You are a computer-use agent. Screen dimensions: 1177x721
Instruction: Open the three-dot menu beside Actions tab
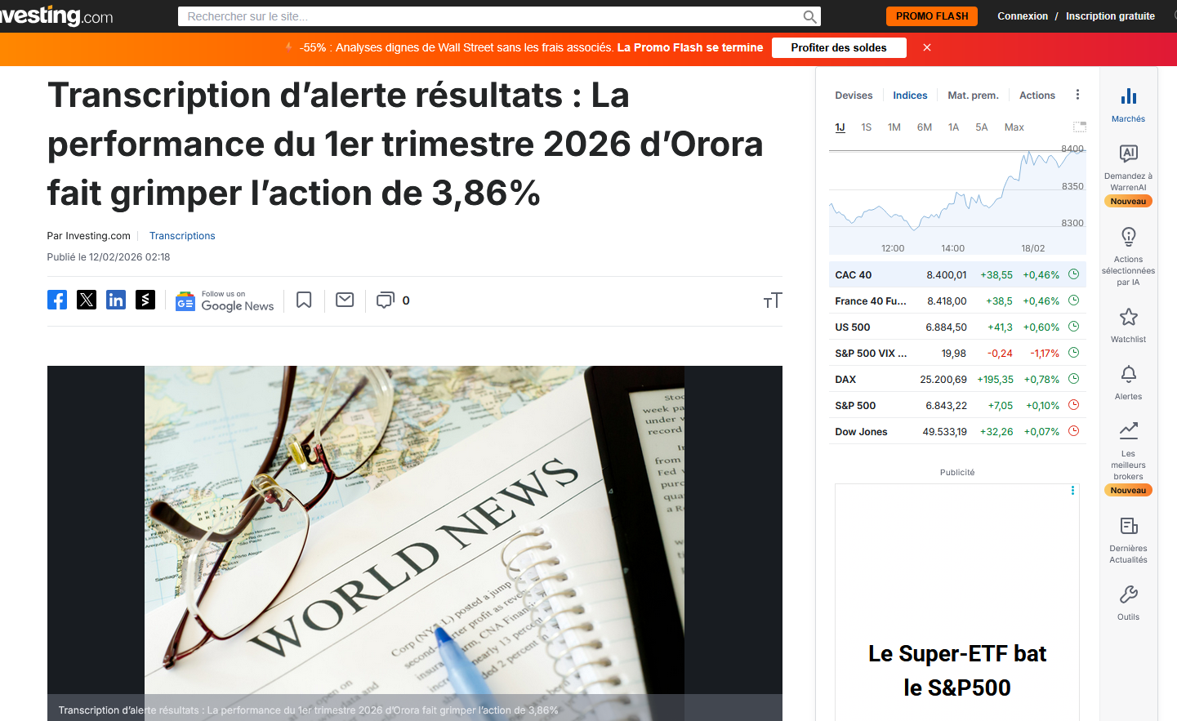tap(1077, 95)
